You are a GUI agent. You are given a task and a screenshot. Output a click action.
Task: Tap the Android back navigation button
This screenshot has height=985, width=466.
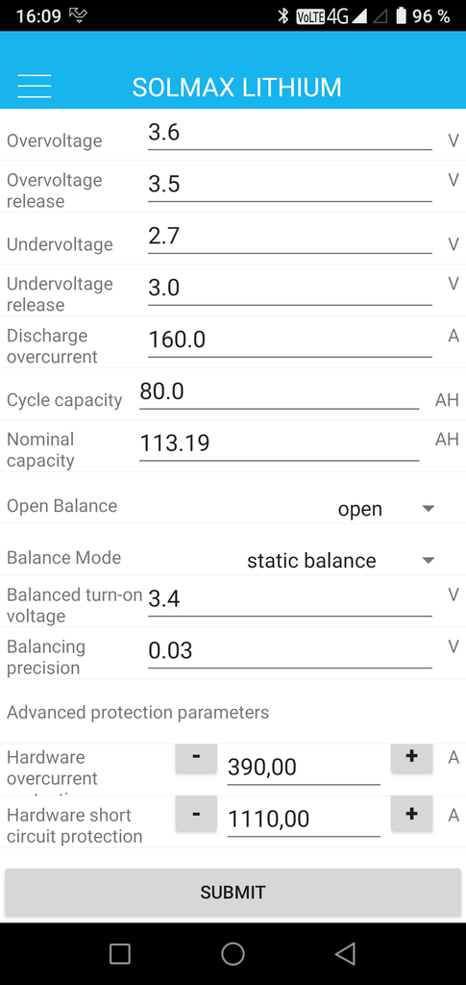tap(345, 953)
